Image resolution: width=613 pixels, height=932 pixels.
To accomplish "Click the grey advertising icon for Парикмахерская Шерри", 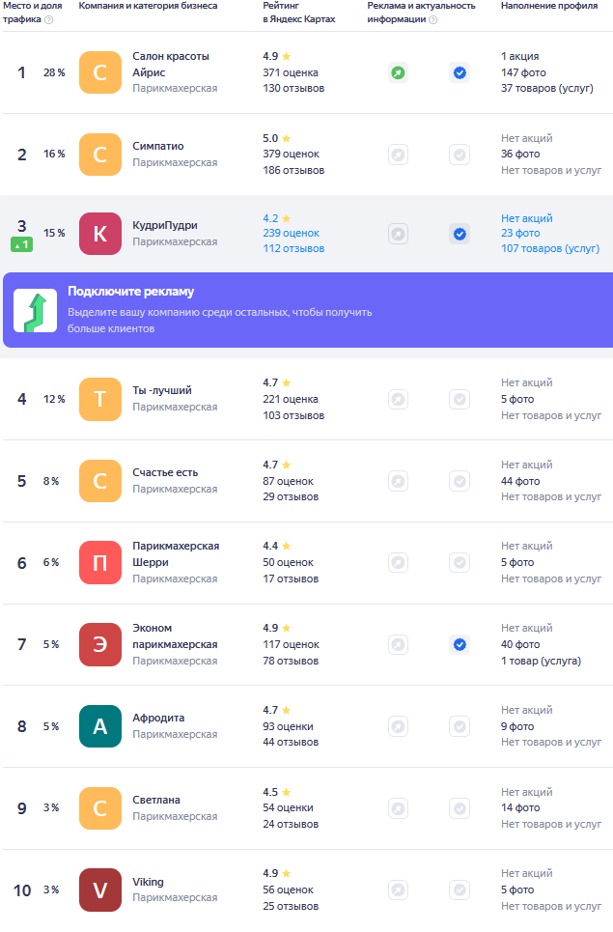I will point(398,562).
